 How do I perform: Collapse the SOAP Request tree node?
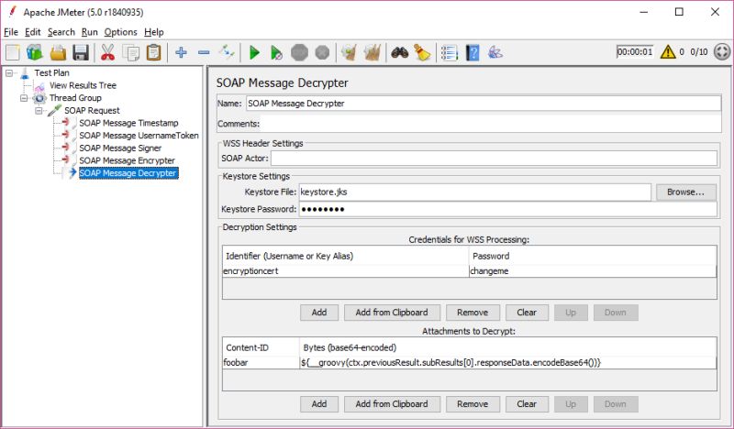39,110
